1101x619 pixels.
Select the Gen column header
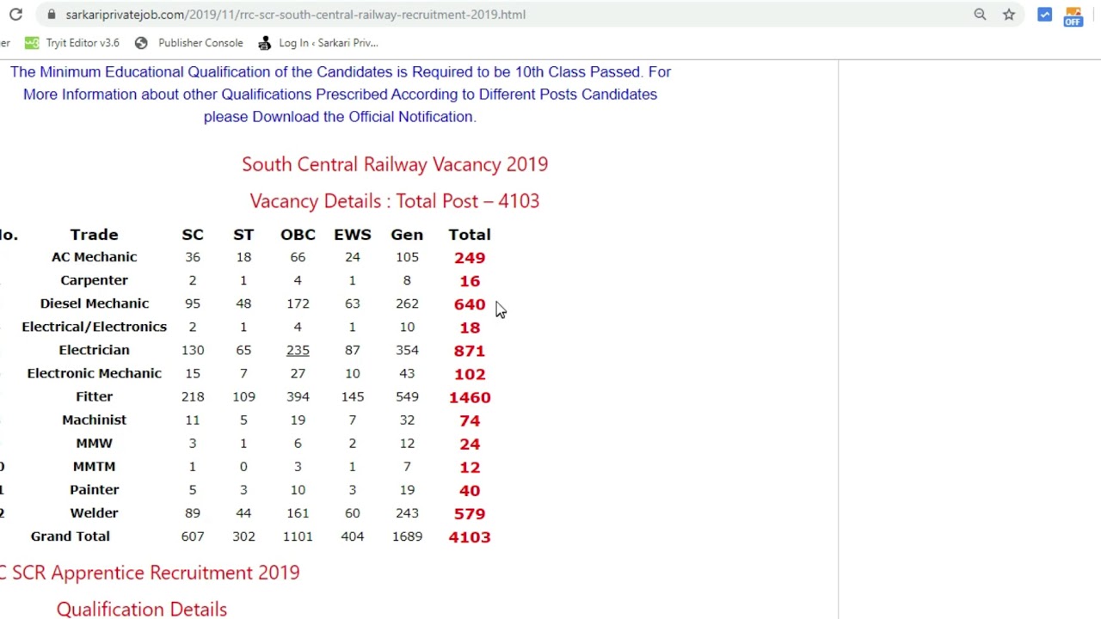tap(407, 235)
